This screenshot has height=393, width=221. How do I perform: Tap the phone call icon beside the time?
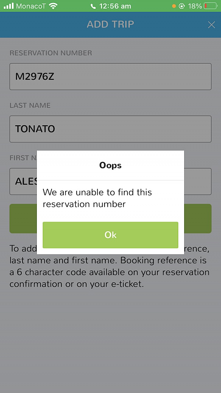[x=93, y=6]
